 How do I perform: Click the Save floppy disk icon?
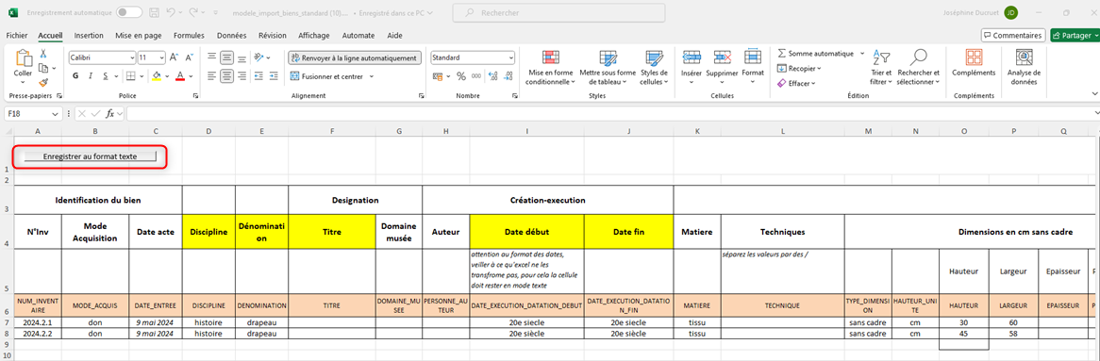pos(154,12)
